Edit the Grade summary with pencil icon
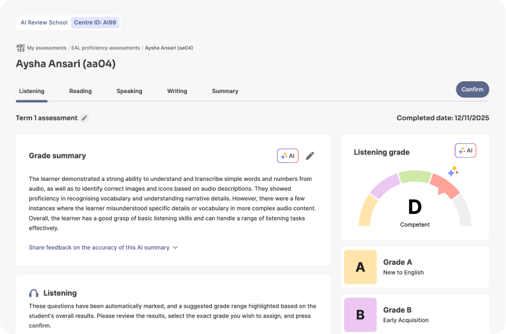The image size is (506, 334). 310,156
